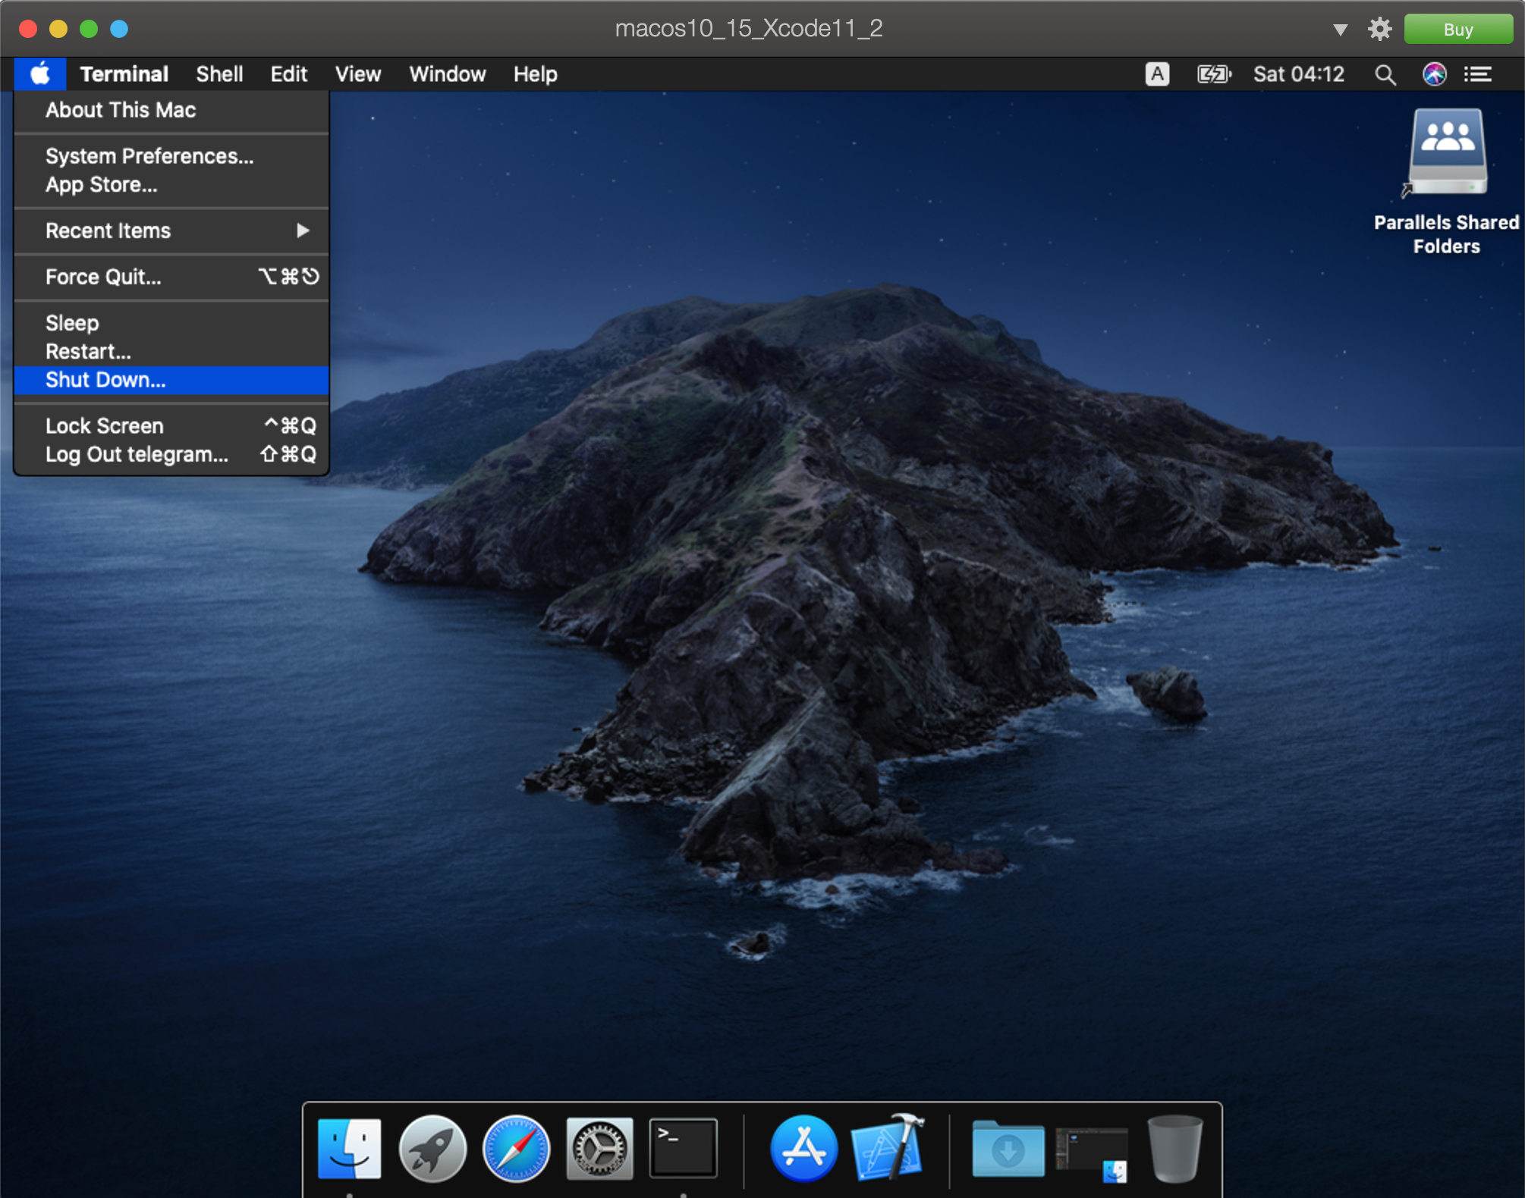
Task: Open System Preferences from Apple menu
Action: [x=147, y=156]
